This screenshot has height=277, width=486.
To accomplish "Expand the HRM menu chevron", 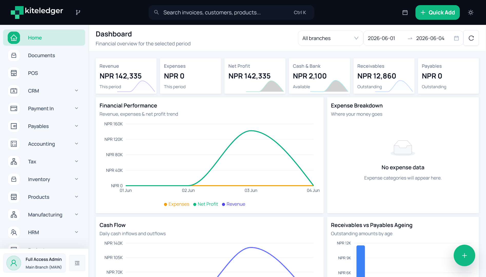I will [76, 232].
